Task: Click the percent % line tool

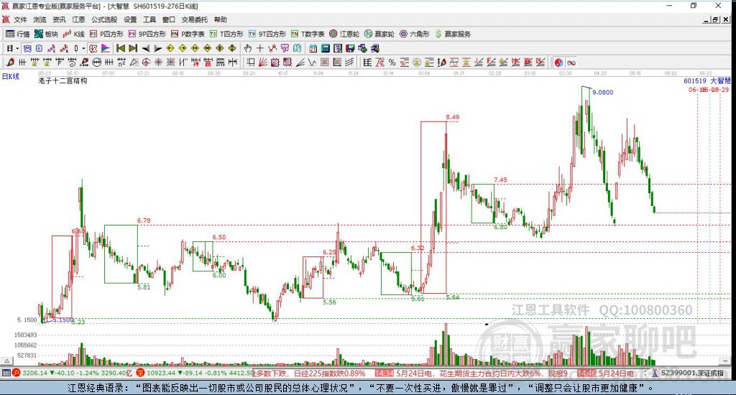Action: pos(392,62)
